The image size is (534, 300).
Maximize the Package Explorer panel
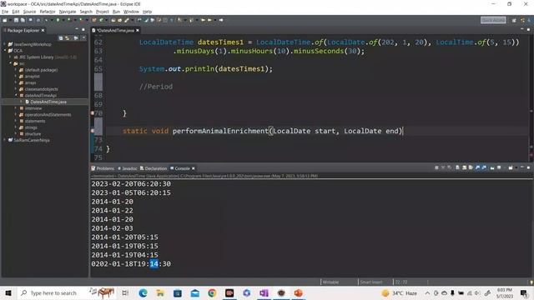83,30
